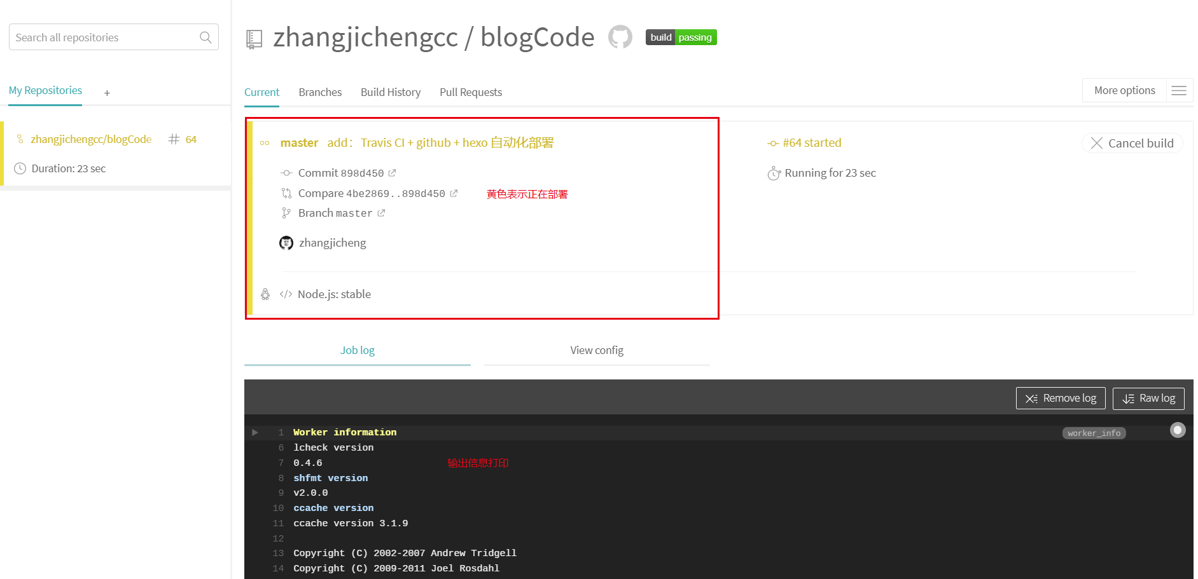
Task: Click the clock icon beside Duration in sidebar
Action: (20, 168)
